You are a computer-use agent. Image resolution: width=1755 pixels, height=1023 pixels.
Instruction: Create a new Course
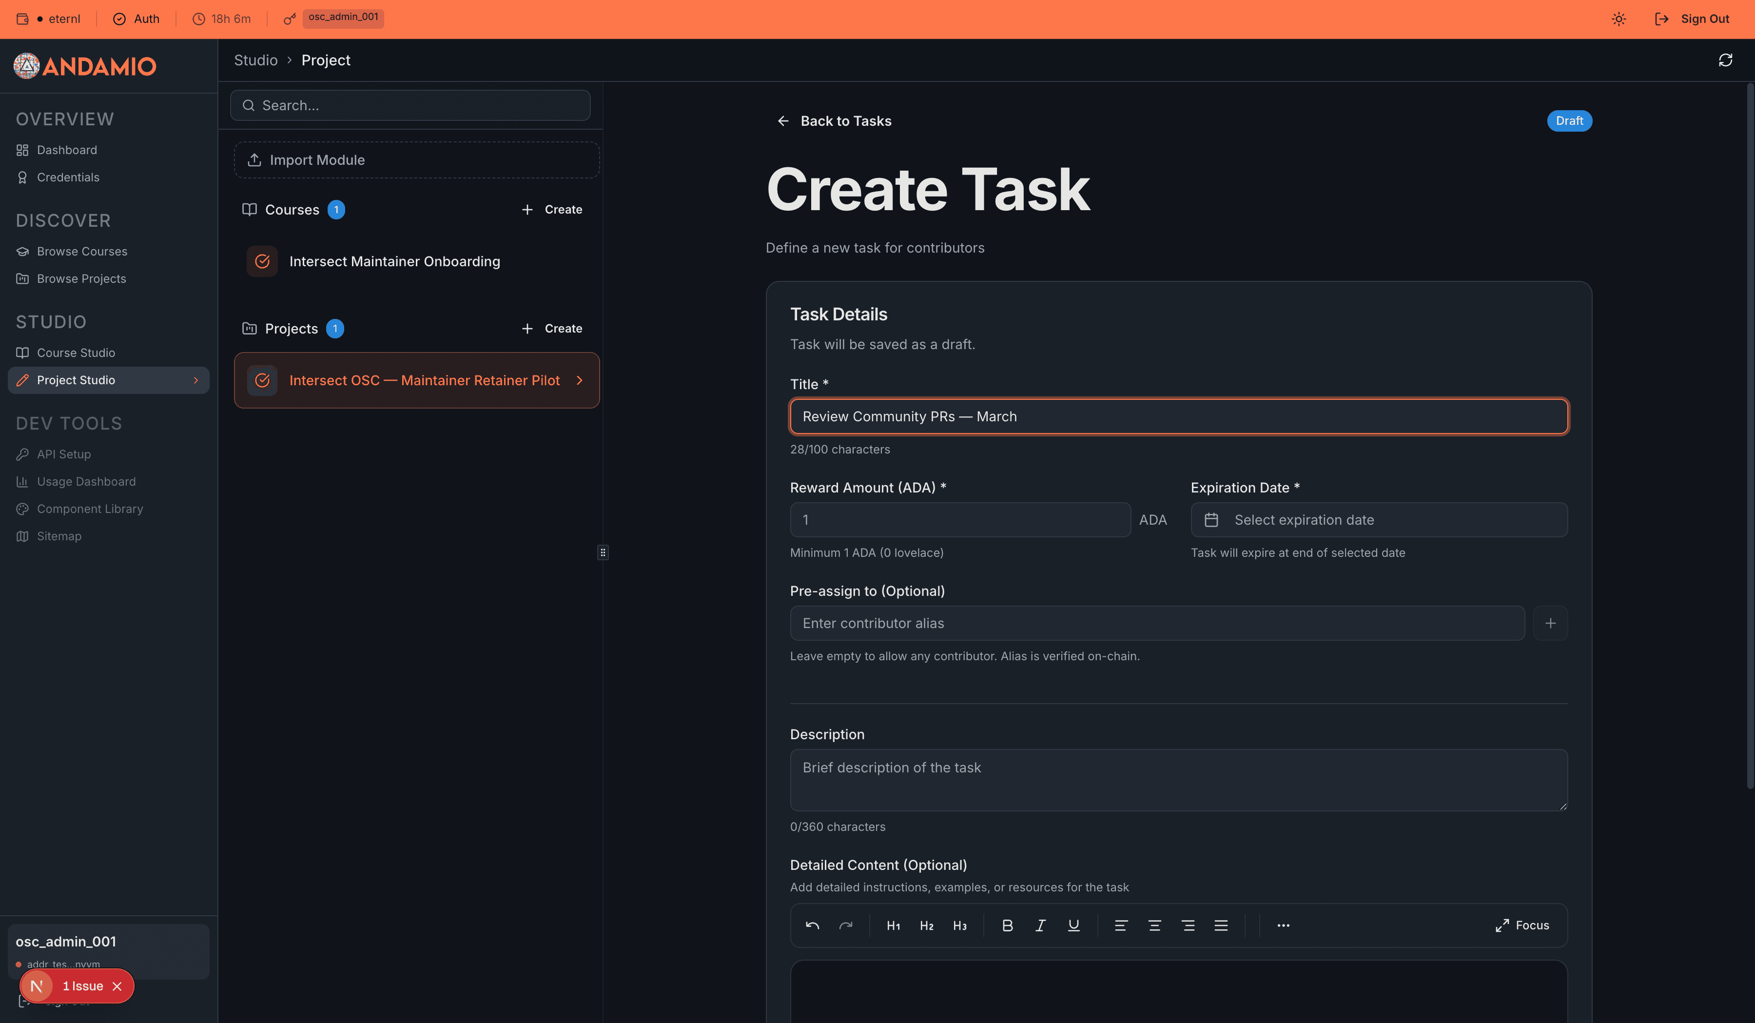point(551,209)
